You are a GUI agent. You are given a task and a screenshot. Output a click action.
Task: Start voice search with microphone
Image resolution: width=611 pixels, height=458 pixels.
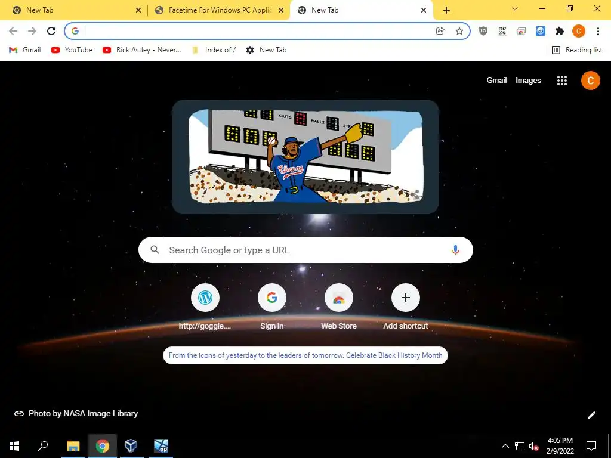[x=455, y=250]
